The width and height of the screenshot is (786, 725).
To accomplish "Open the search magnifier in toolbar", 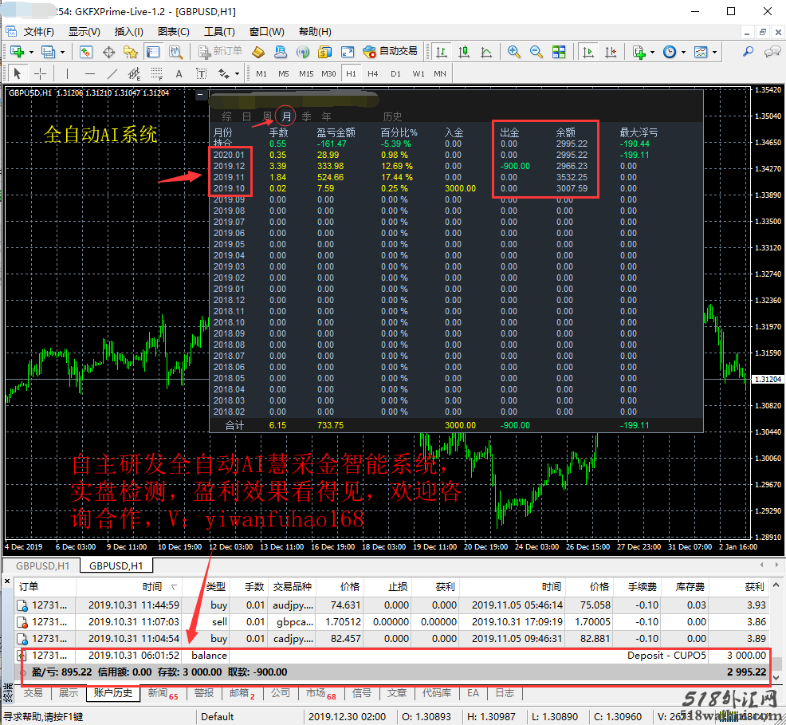I will (x=748, y=52).
